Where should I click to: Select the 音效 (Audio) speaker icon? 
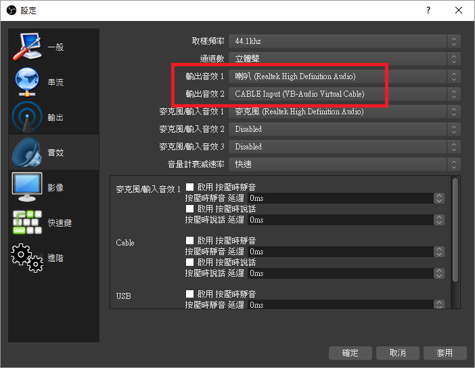27,152
